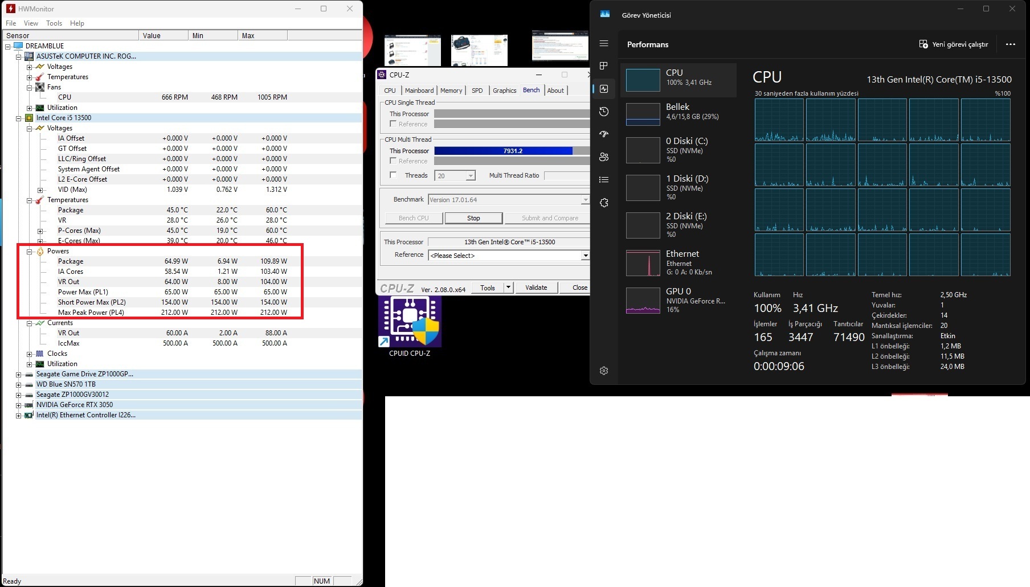Open the Benchmark version dropdown in CPU-Z
1030x587 pixels.
(x=585, y=199)
